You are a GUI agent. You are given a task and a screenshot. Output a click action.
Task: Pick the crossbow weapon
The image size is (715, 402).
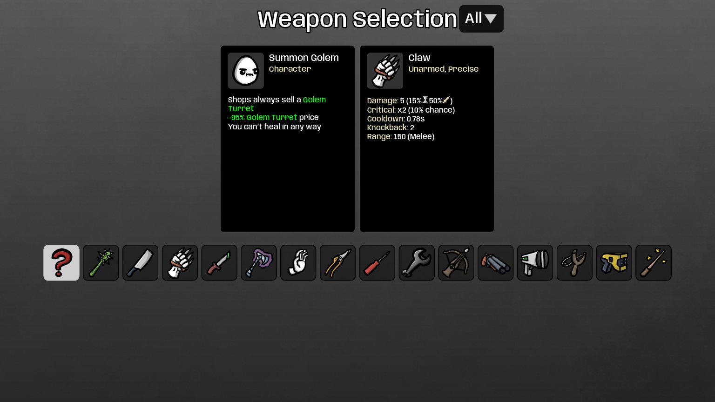tap(456, 263)
